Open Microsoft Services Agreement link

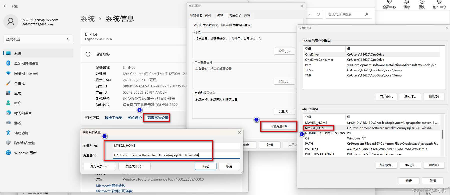pos(111,186)
